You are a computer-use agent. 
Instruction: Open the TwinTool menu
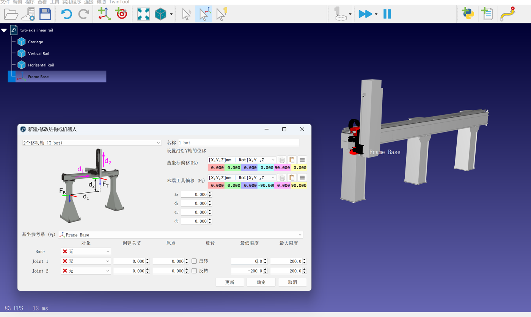click(119, 2)
